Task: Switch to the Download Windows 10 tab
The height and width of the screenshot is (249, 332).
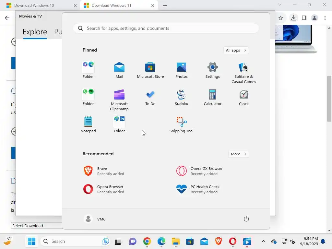Action: 41,6
